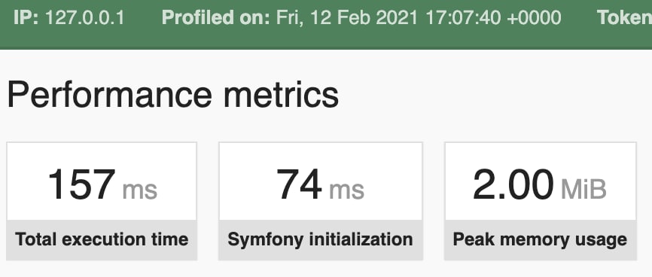Click the "Symfony initialization" caption

[x=320, y=239]
